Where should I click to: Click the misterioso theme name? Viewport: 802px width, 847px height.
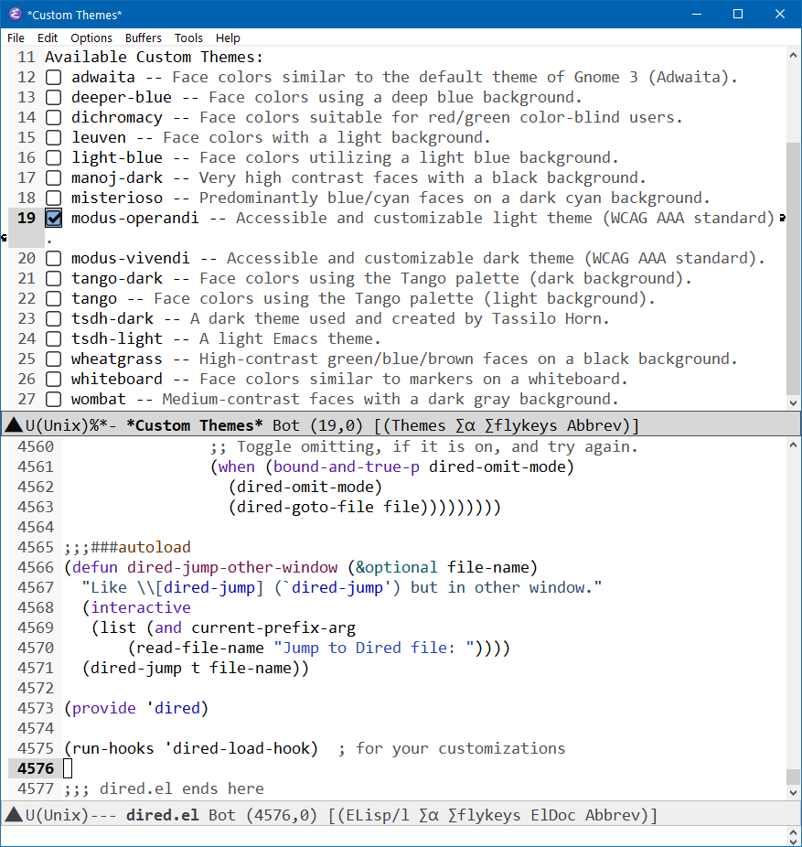pos(117,198)
